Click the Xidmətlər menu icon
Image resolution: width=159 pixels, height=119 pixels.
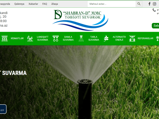[x=4, y=38]
